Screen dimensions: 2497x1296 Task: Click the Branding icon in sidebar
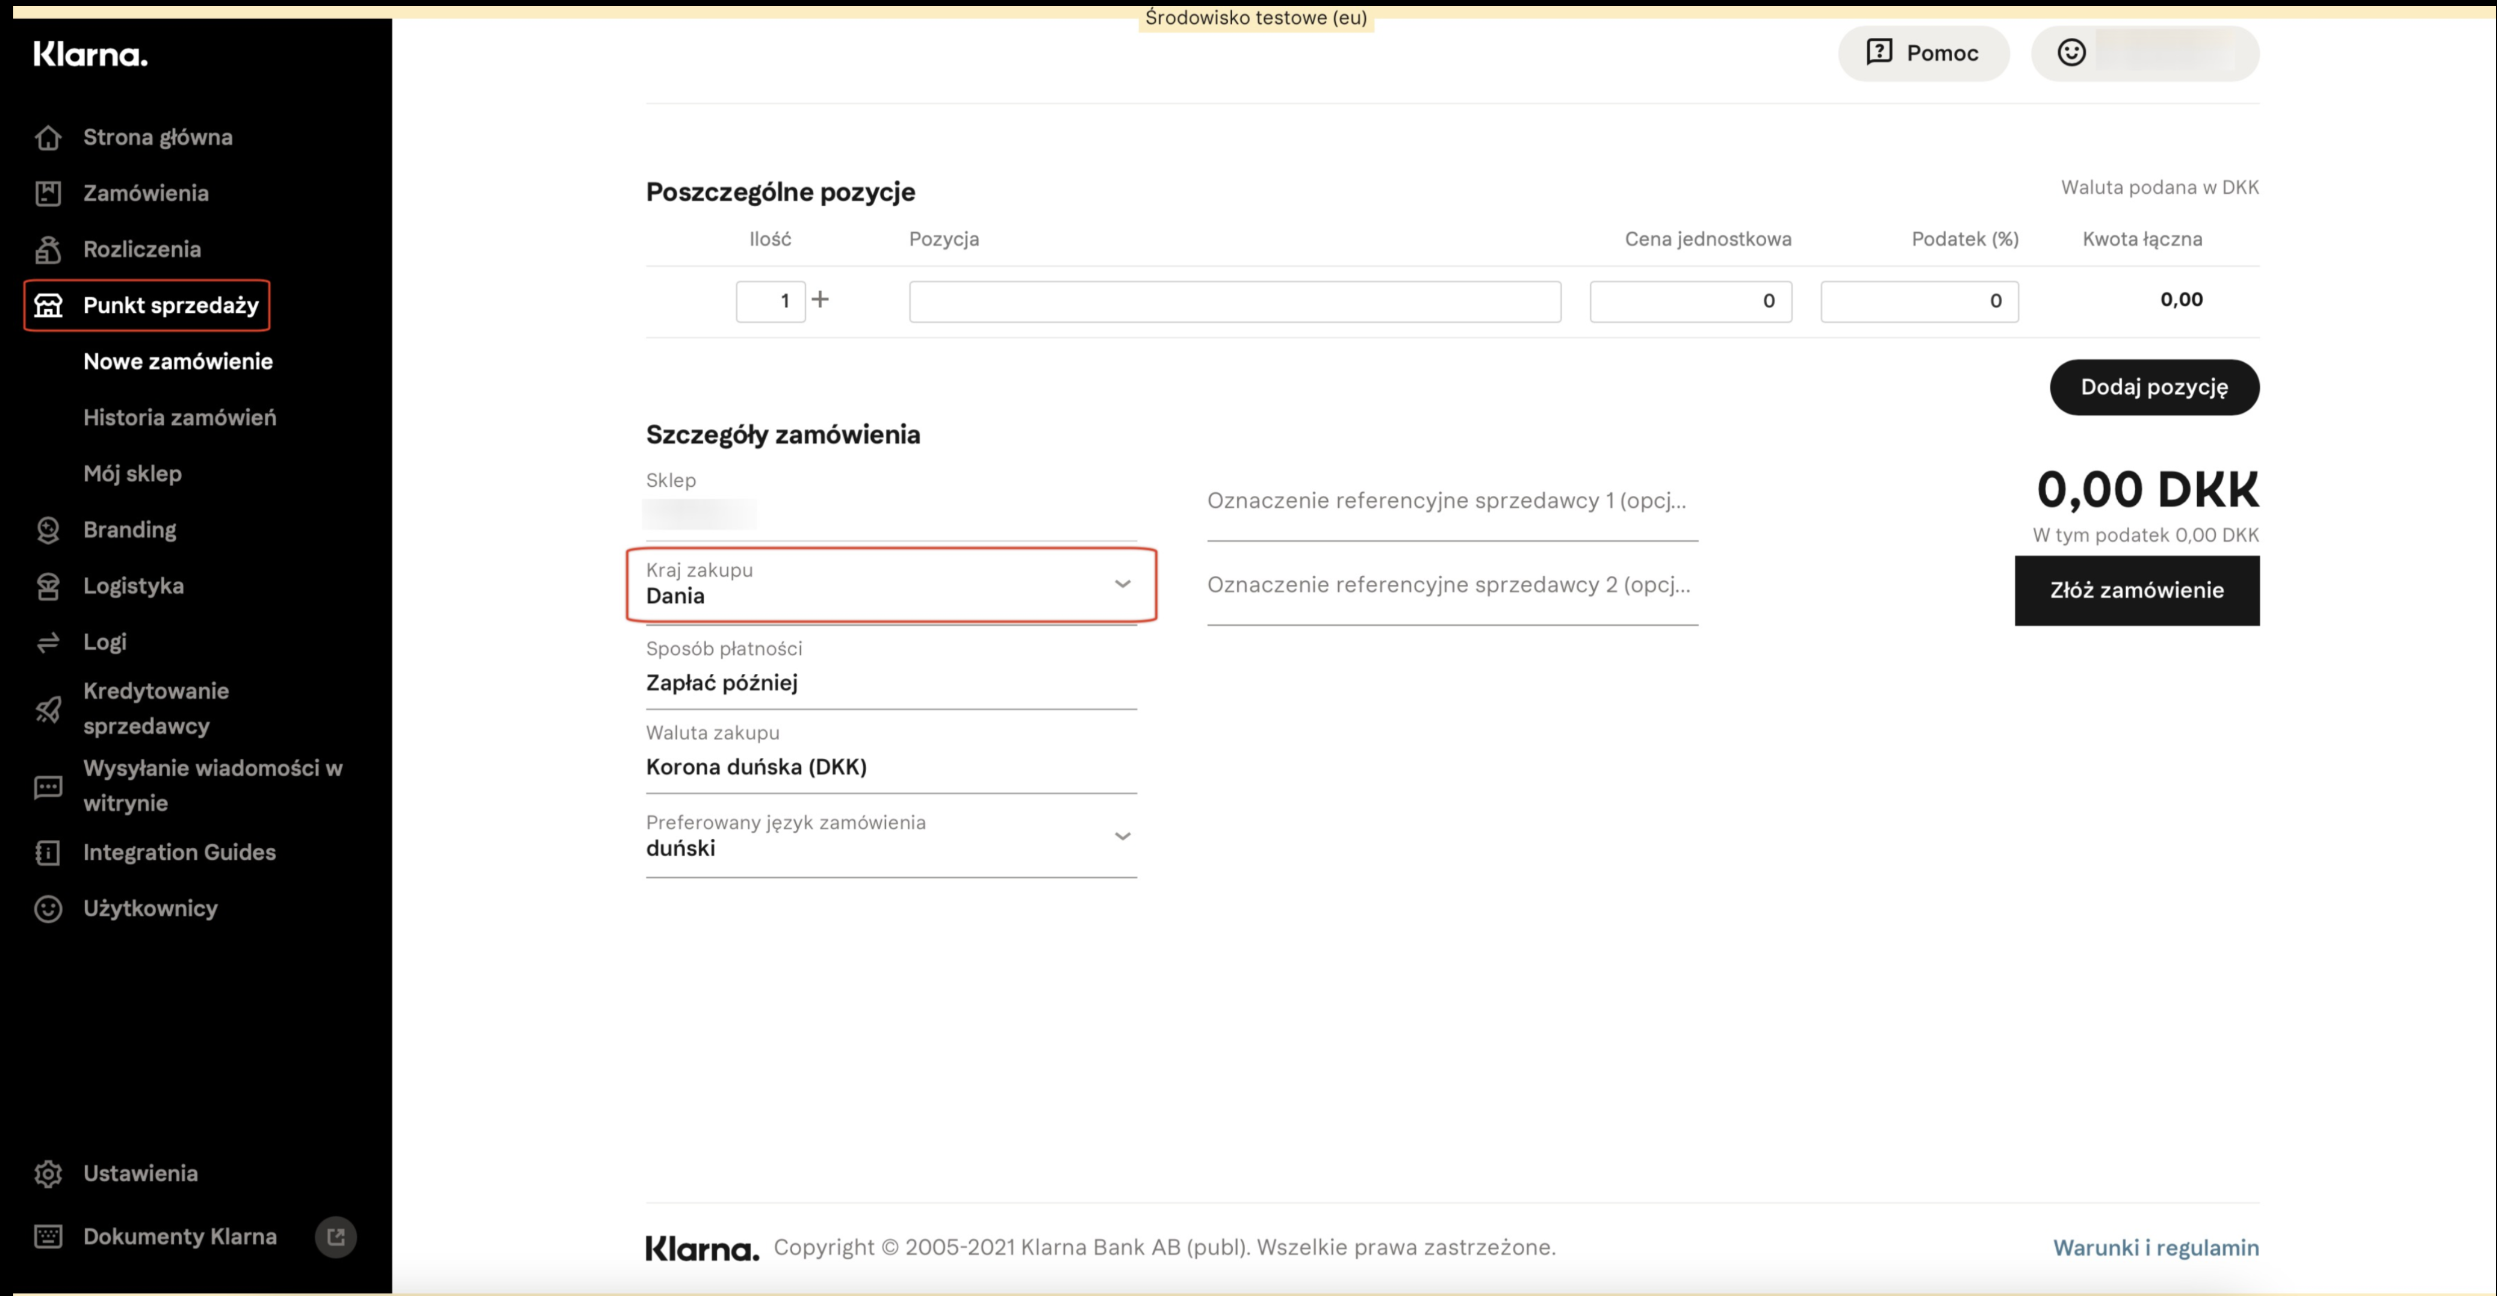coord(48,530)
